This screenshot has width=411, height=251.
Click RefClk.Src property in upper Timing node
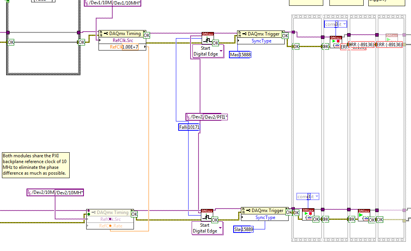pyautogui.click(x=122, y=40)
